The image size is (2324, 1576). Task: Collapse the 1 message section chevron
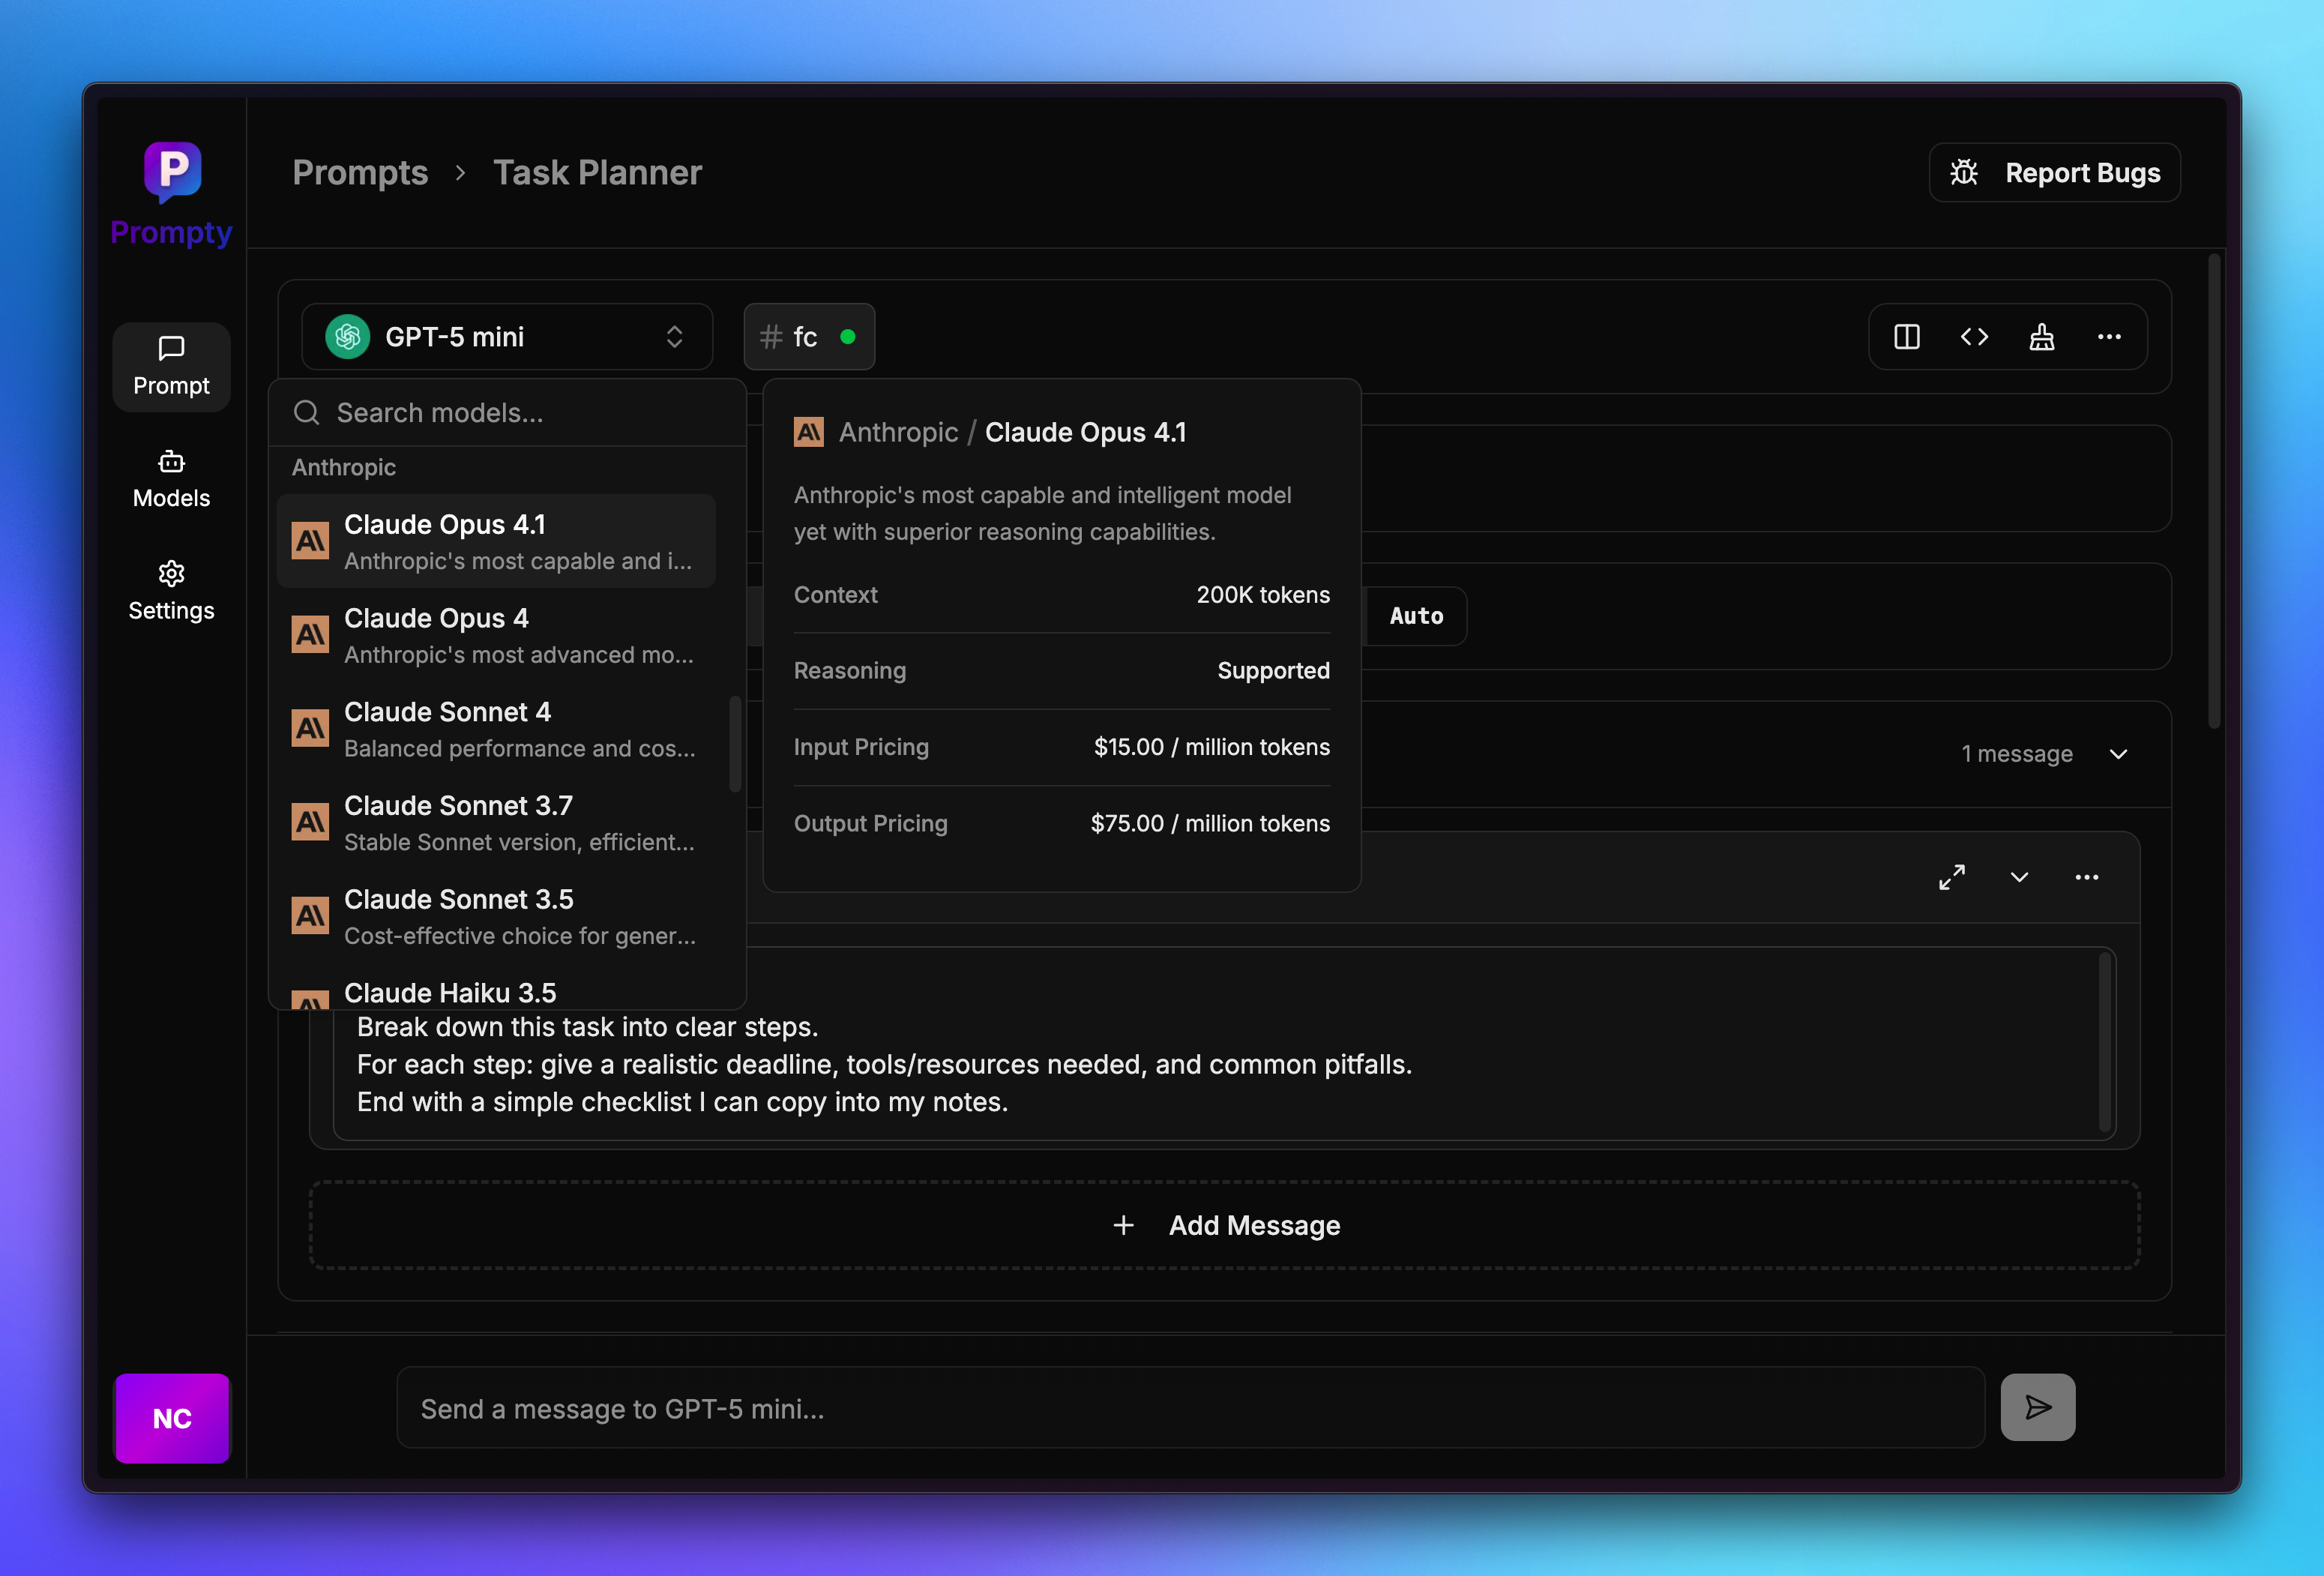pyautogui.click(x=2118, y=754)
